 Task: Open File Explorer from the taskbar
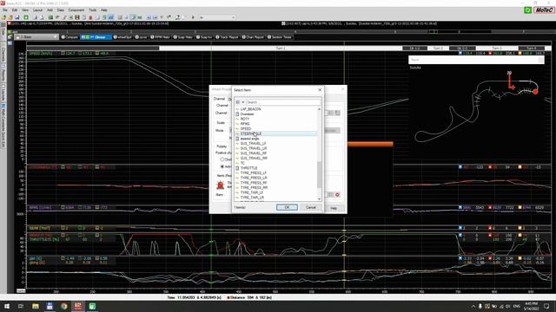35,306
